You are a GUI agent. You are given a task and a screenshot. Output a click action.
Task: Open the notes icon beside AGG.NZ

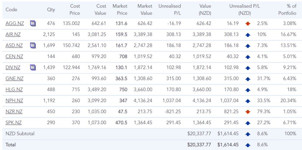[x=33, y=23]
